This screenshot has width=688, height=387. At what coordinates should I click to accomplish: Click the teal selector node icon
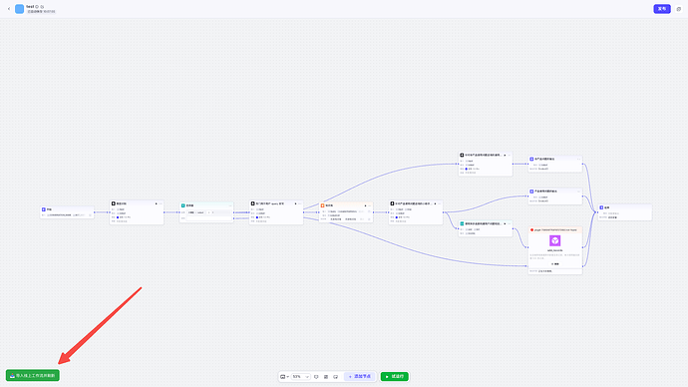click(183, 205)
